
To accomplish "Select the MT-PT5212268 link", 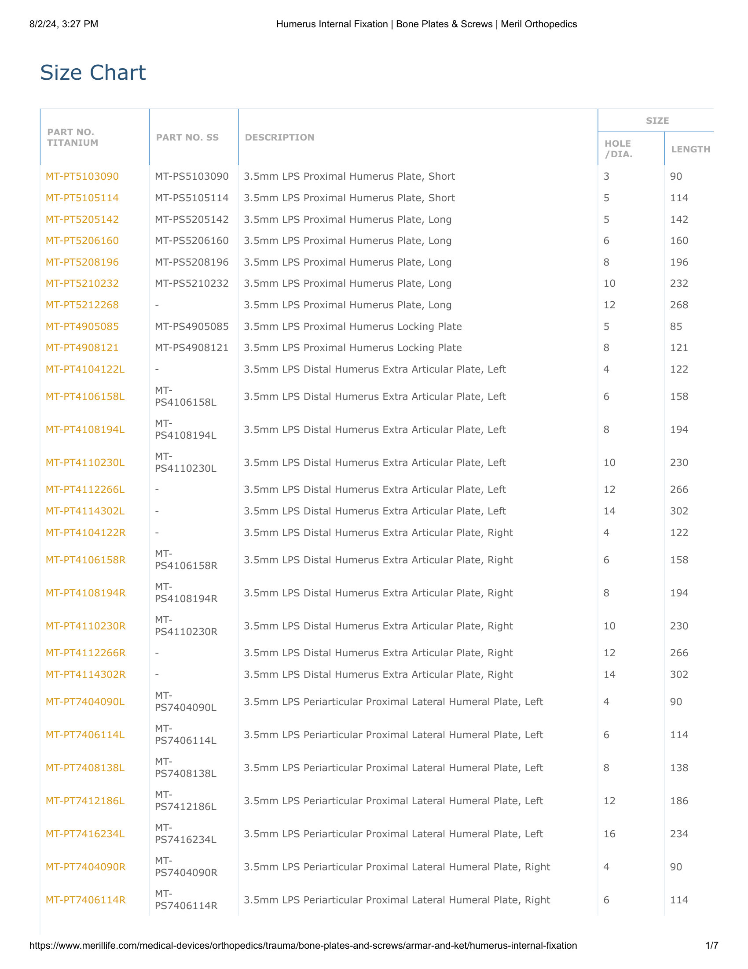I will [82, 305].
